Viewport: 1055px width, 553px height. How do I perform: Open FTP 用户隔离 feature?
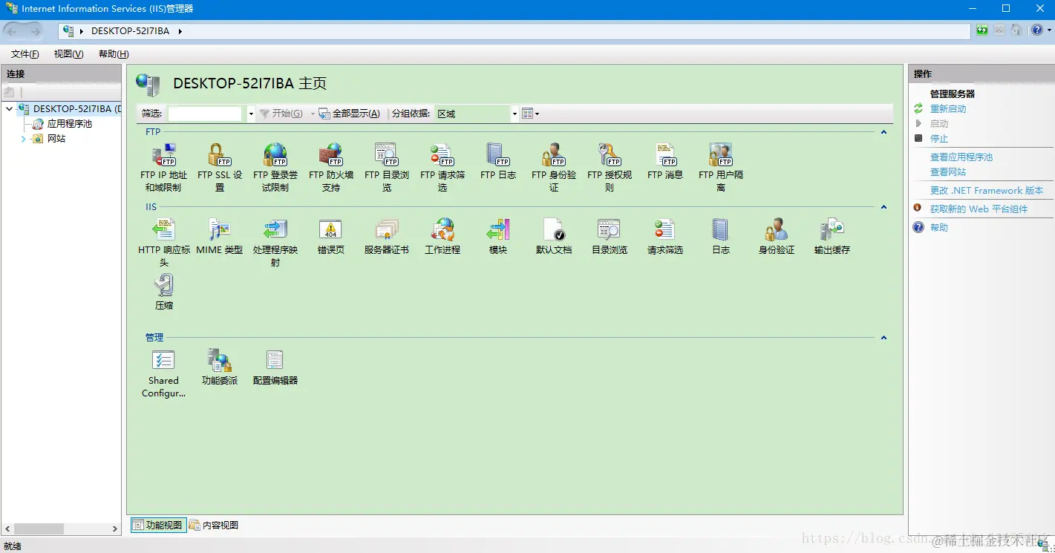(x=721, y=168)
